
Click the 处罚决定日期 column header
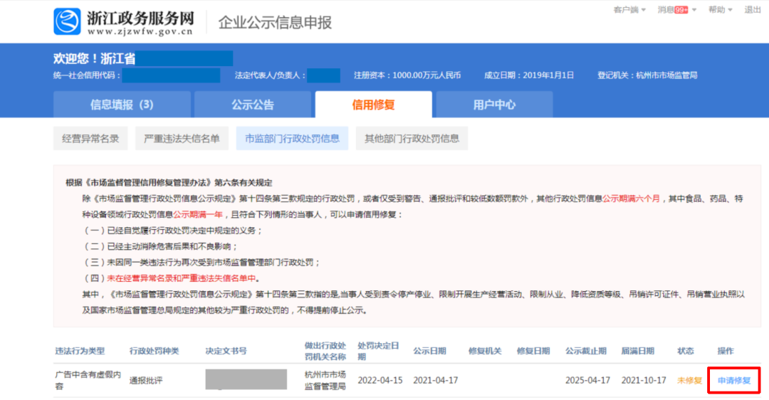[380, 351]
